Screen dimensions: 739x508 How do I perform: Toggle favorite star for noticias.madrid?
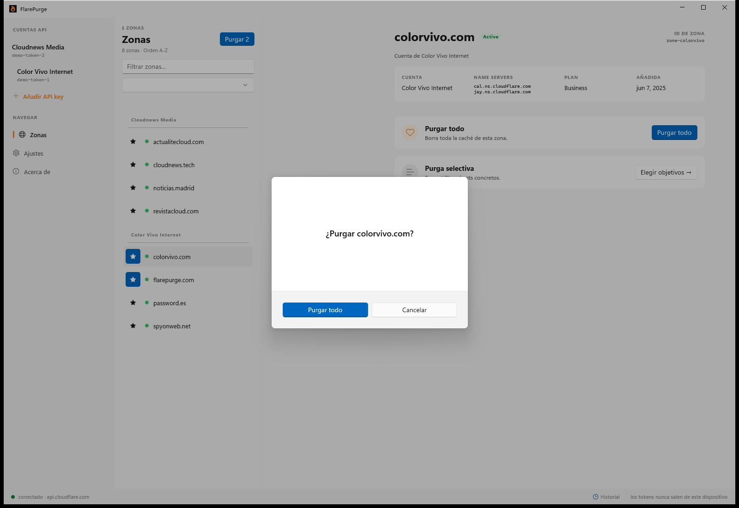click(x=133, y=188)
